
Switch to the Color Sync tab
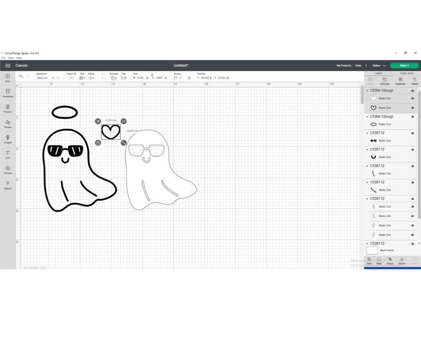point(407,73)
